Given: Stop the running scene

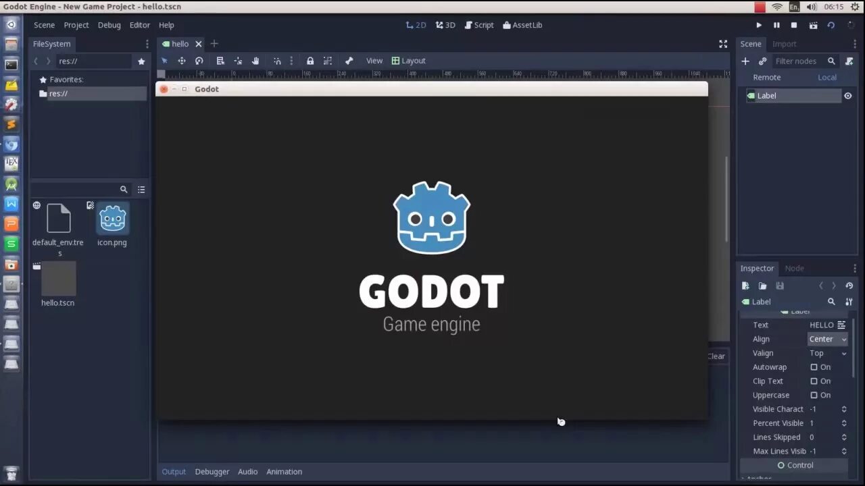Looking at the screenshot, I should pos(794,25).
